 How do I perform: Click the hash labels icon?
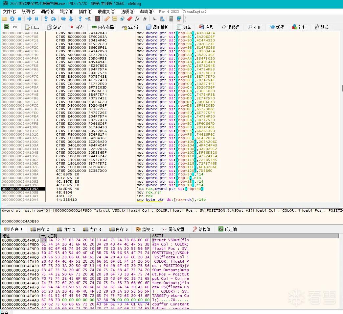click(145, 19)
